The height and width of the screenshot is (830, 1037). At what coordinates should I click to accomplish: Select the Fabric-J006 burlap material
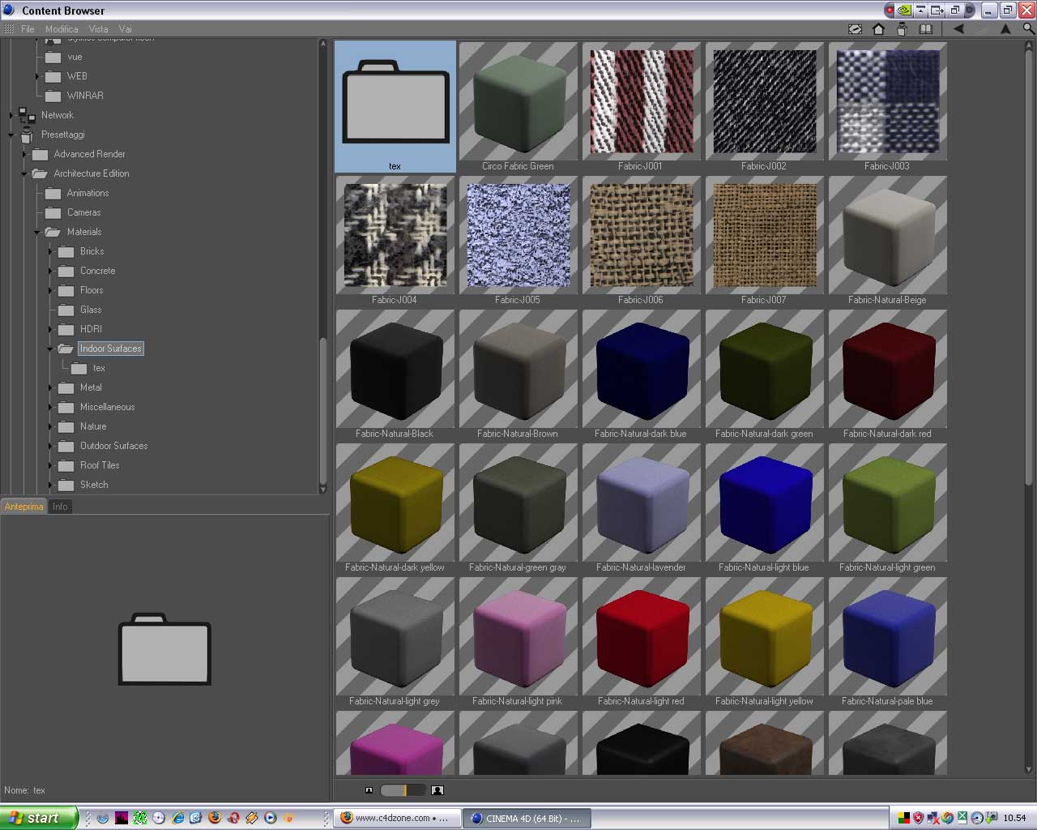tap(642, 240)
